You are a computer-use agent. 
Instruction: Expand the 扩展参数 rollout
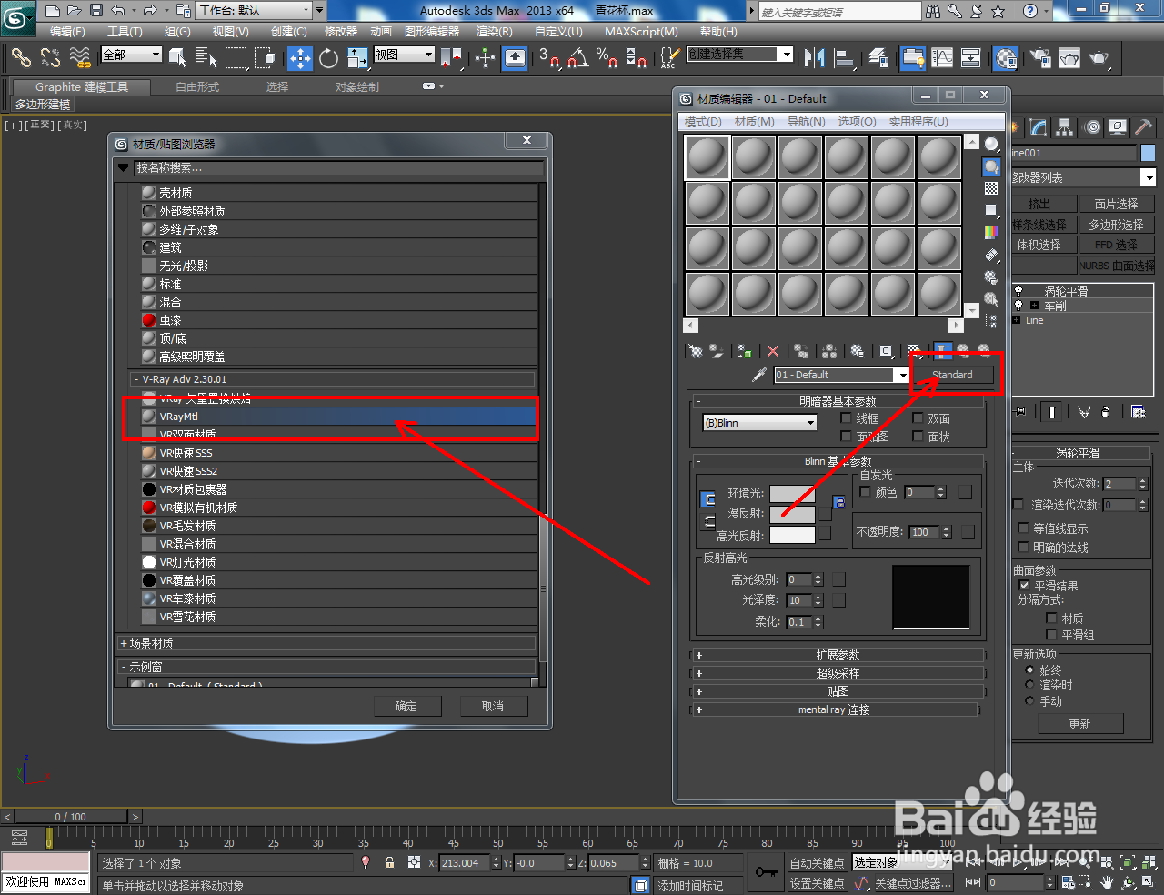tap(838, 655)
